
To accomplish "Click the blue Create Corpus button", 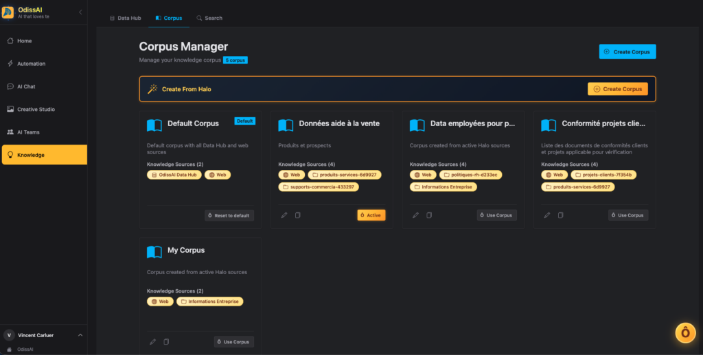I will tap(627, 52).
